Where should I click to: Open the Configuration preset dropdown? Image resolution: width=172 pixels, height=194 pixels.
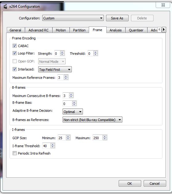73,18
